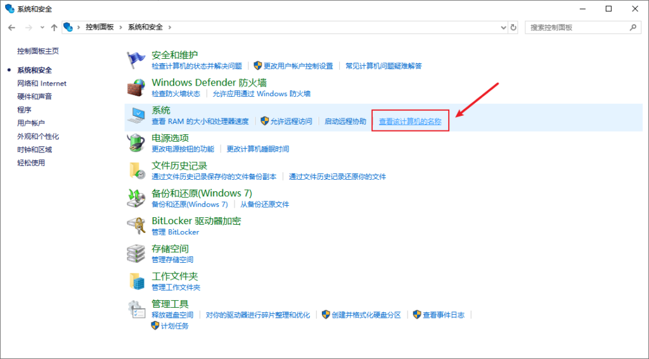Click the Power Options battery icon
This screenshot has height=359, width=649.
tap(137, 142)
